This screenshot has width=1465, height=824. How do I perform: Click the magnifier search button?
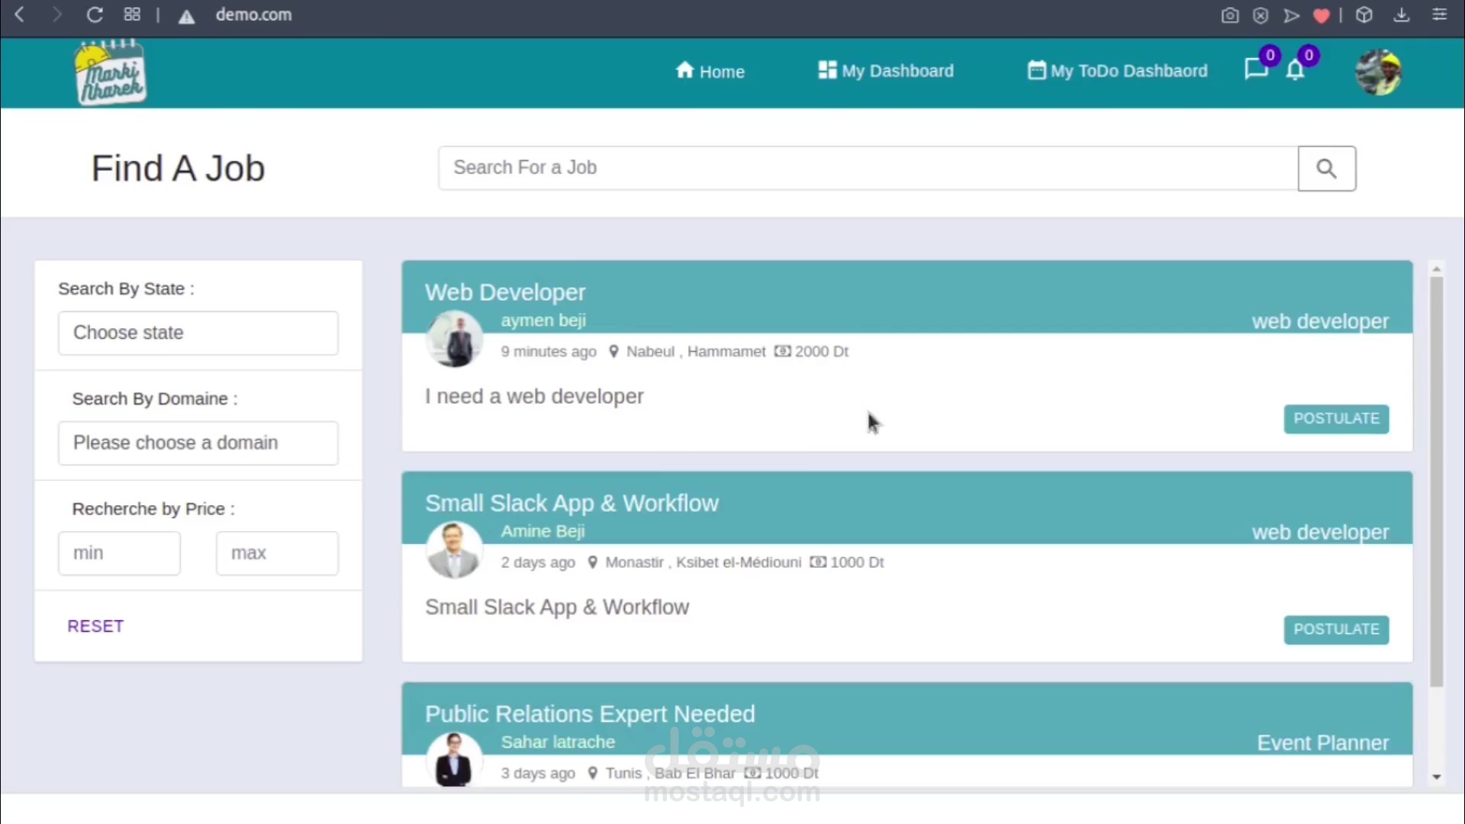[1326, 169]
